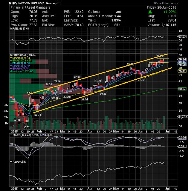This screenshot has height=191, width=188.
Task: Click the 73.41 price annotation
Action: tap(141, 80)
